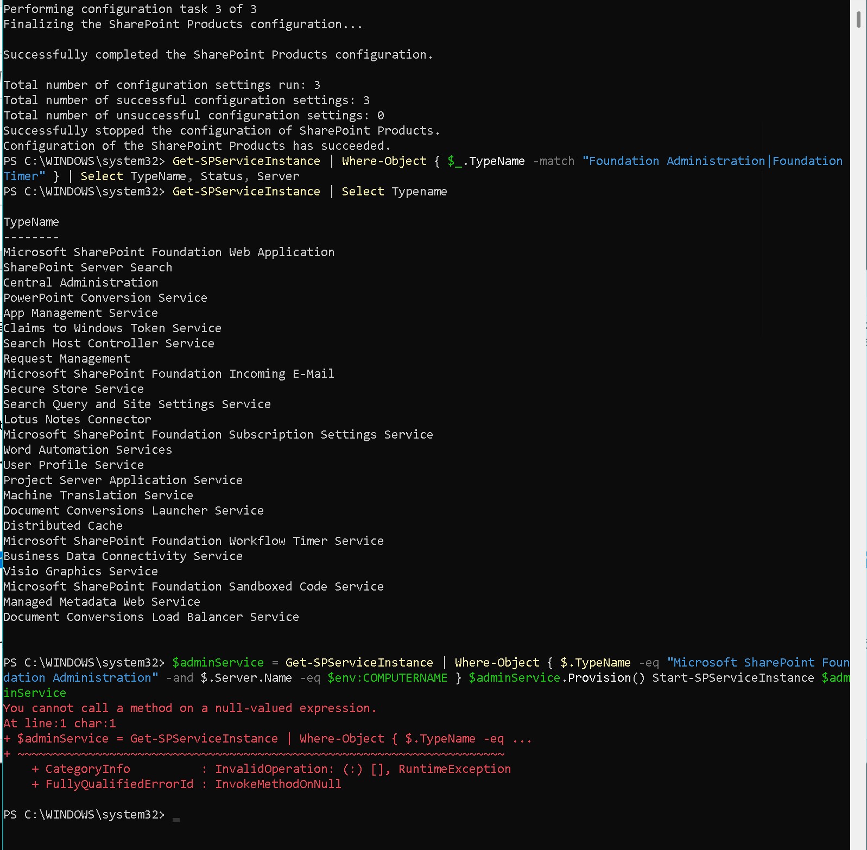The image size is (867, 850).
Task: Click '$env:COMPUTERNAME' in the command
Action: tap(388, 678)
